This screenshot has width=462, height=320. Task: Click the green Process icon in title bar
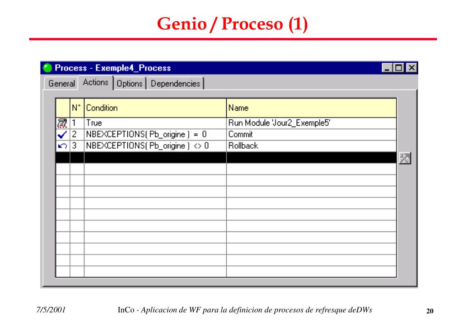tap(47, 68)
